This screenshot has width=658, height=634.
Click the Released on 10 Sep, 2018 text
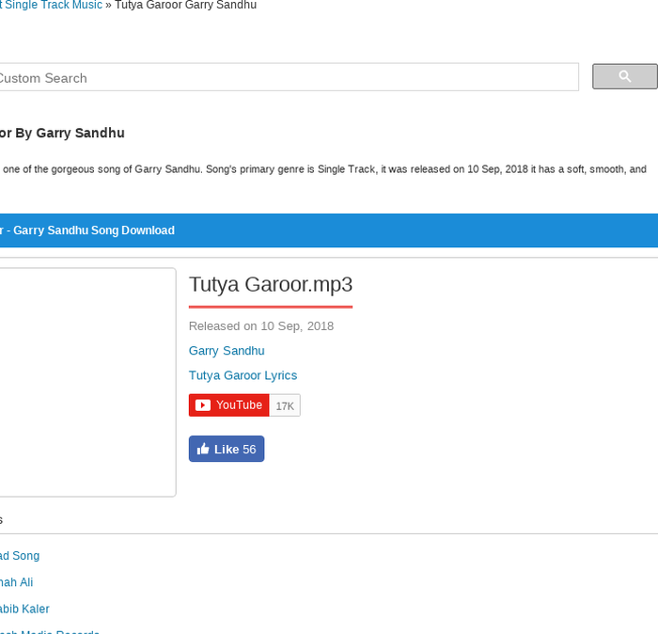point(261,326)
